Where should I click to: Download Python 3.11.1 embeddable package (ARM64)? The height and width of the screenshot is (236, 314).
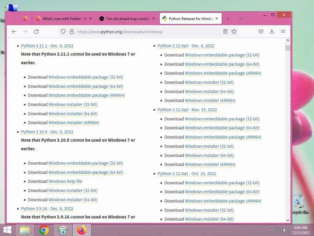click(x=87, y=95)
